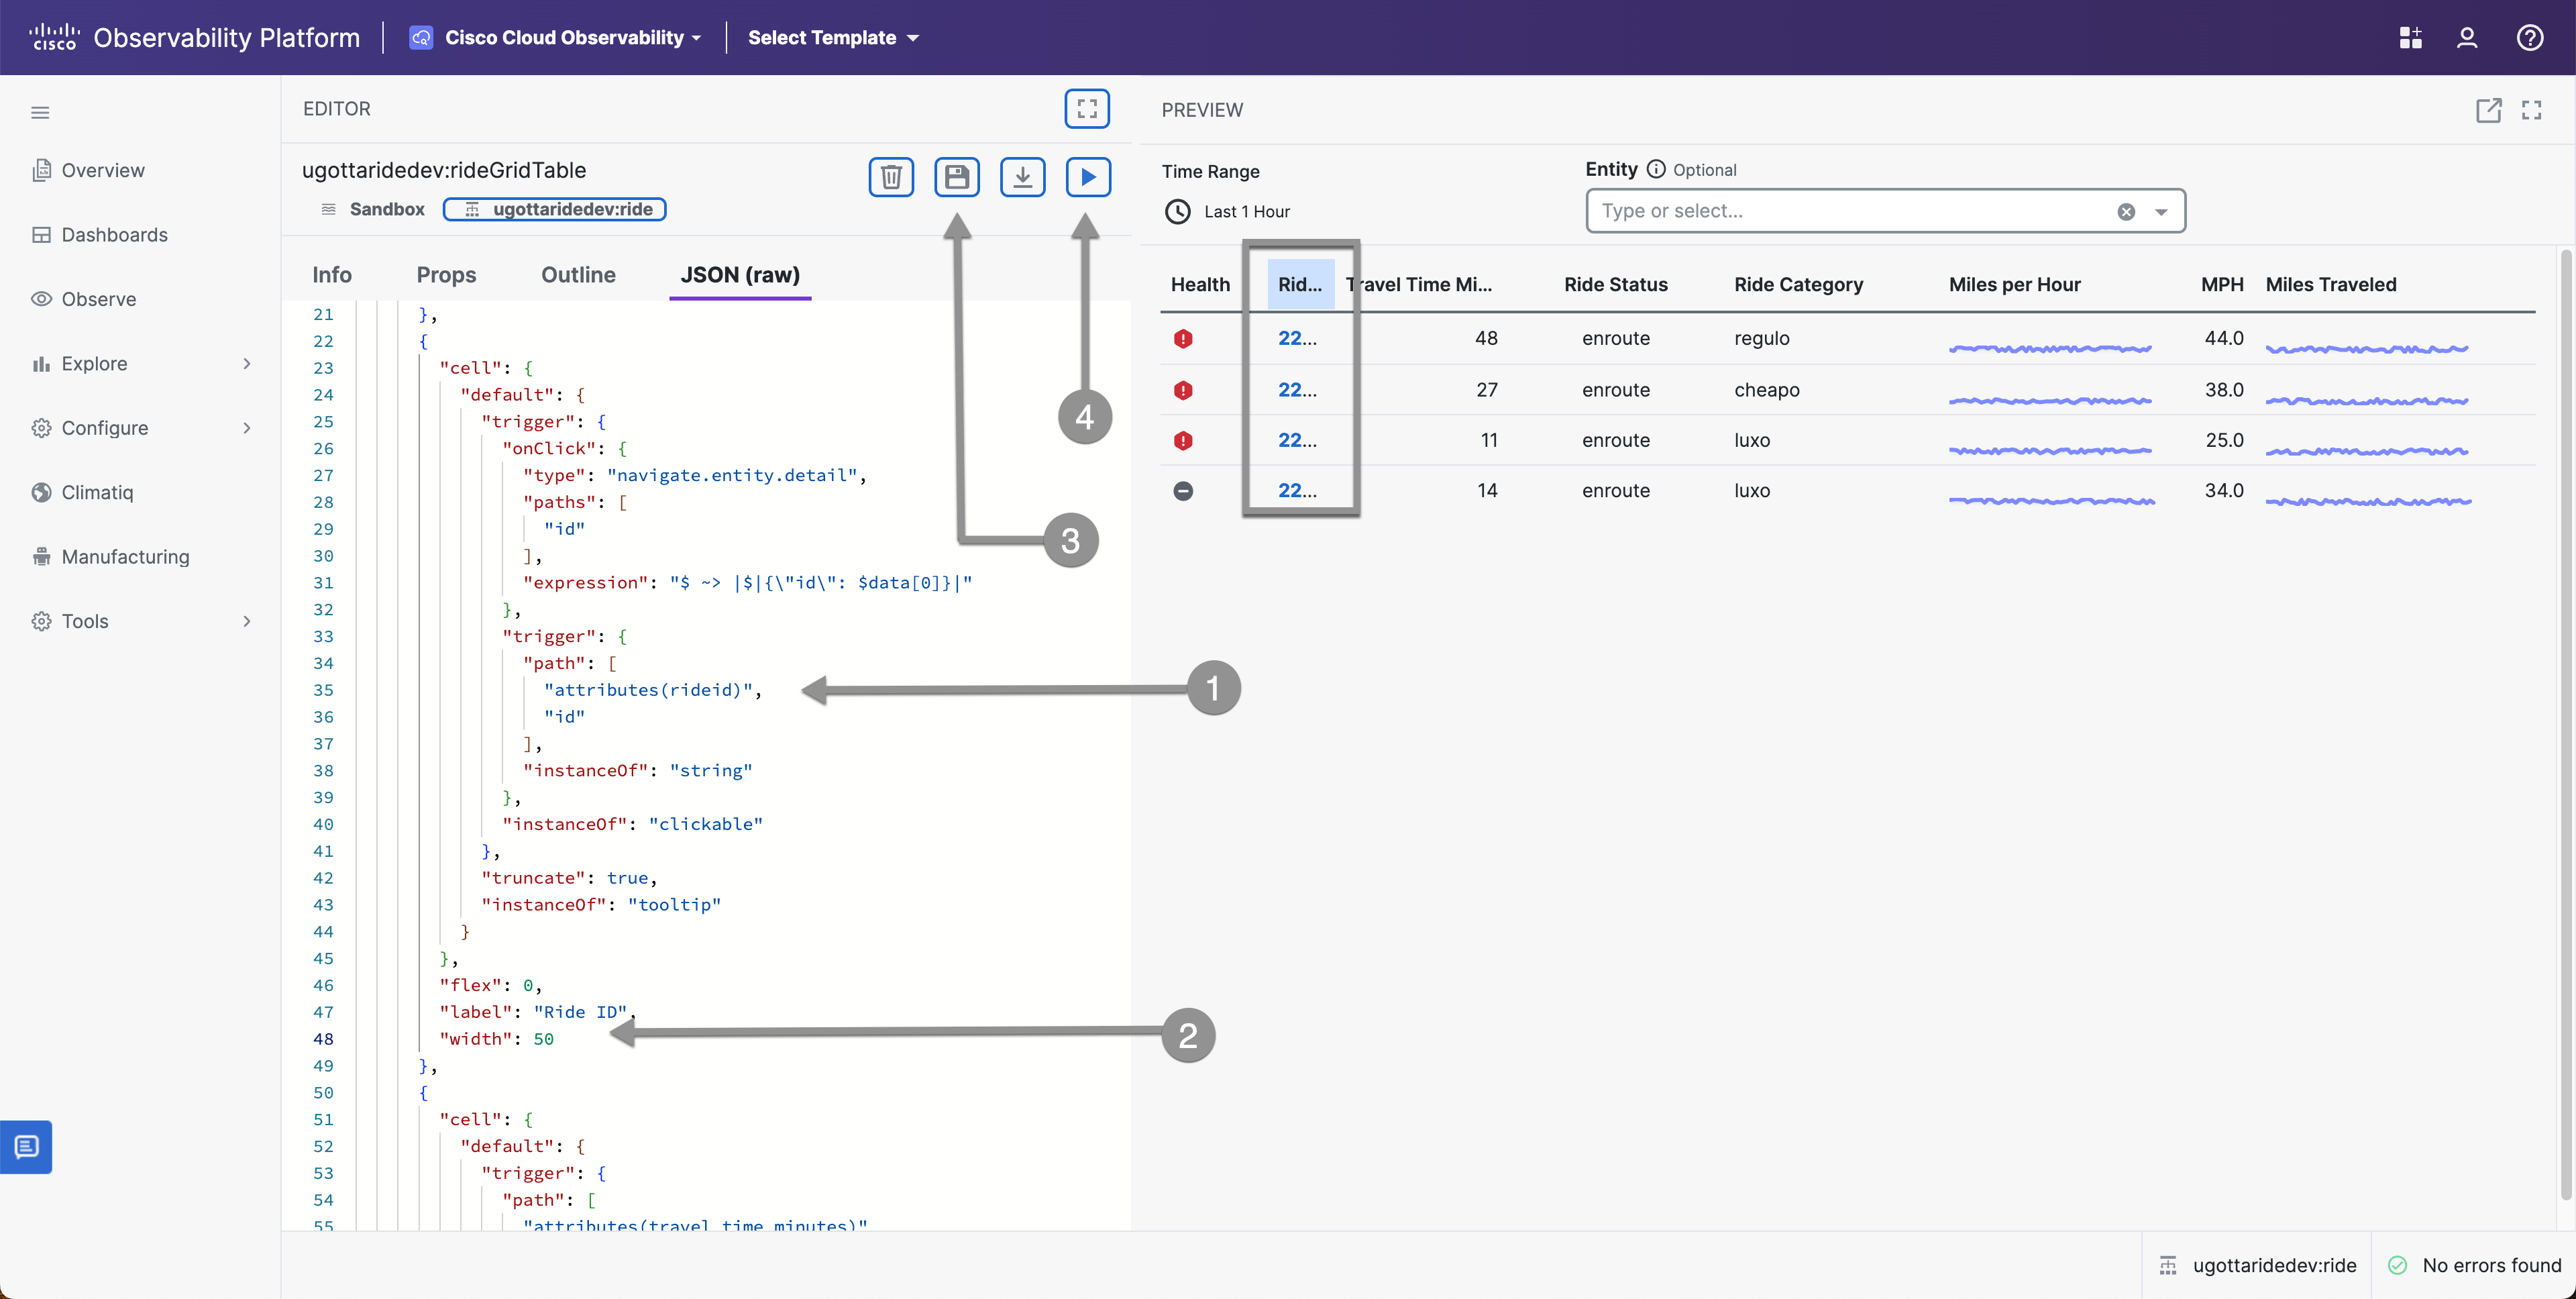Viewport: 2576px width, 1299px height.
Task: Run the preview with the play button
Action: (1087, 177)
